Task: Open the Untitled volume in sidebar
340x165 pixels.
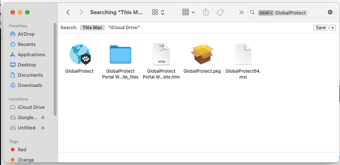Action: pos(26,128)
